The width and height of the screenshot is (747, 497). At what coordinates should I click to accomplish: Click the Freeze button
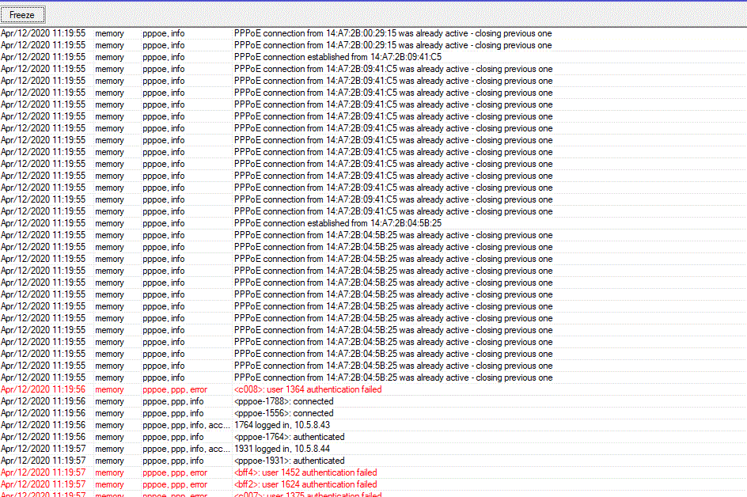pos(22,15)
